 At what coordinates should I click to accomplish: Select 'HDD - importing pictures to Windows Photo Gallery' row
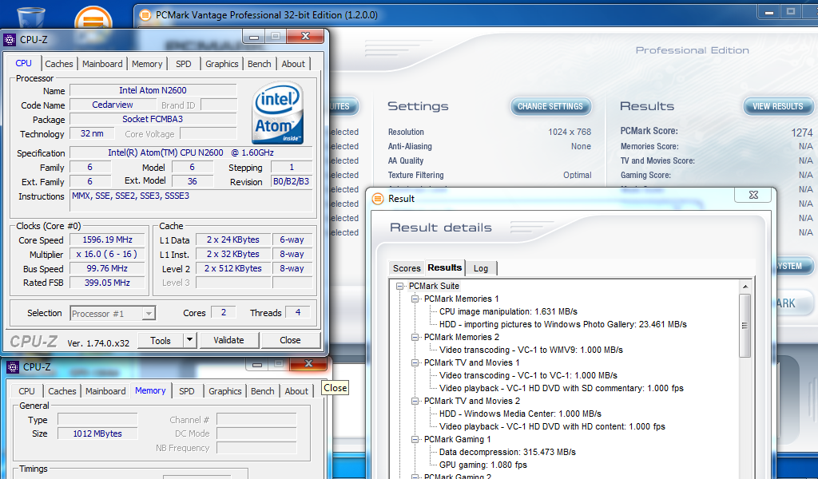click(563, 324)
